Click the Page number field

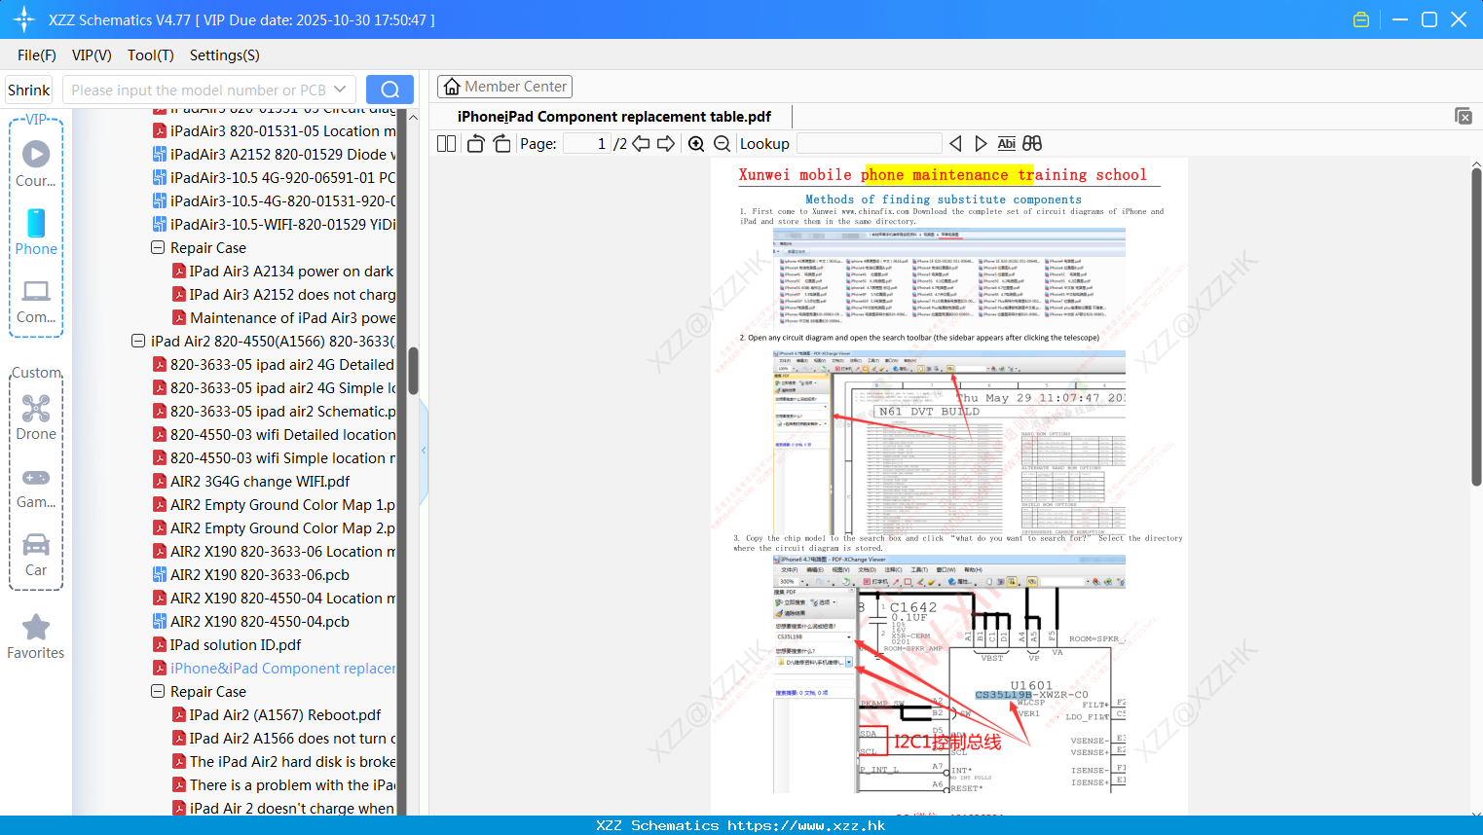(586, 144)
